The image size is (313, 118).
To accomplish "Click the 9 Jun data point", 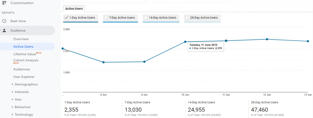I will click(x=144, y=62).
